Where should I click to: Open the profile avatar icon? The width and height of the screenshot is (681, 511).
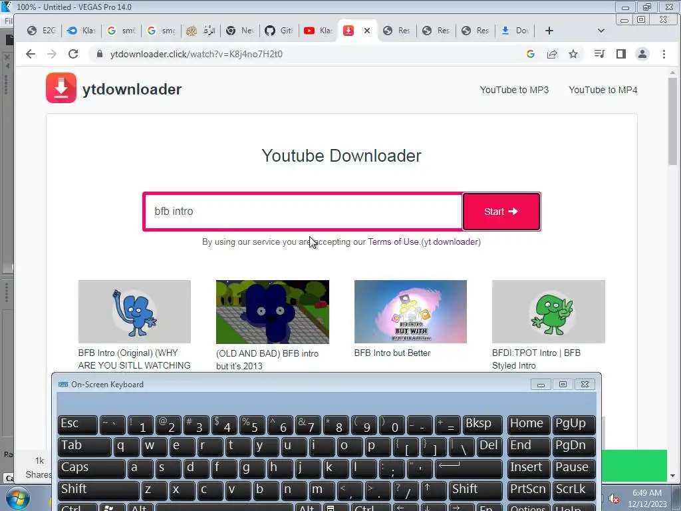(642, 54)
